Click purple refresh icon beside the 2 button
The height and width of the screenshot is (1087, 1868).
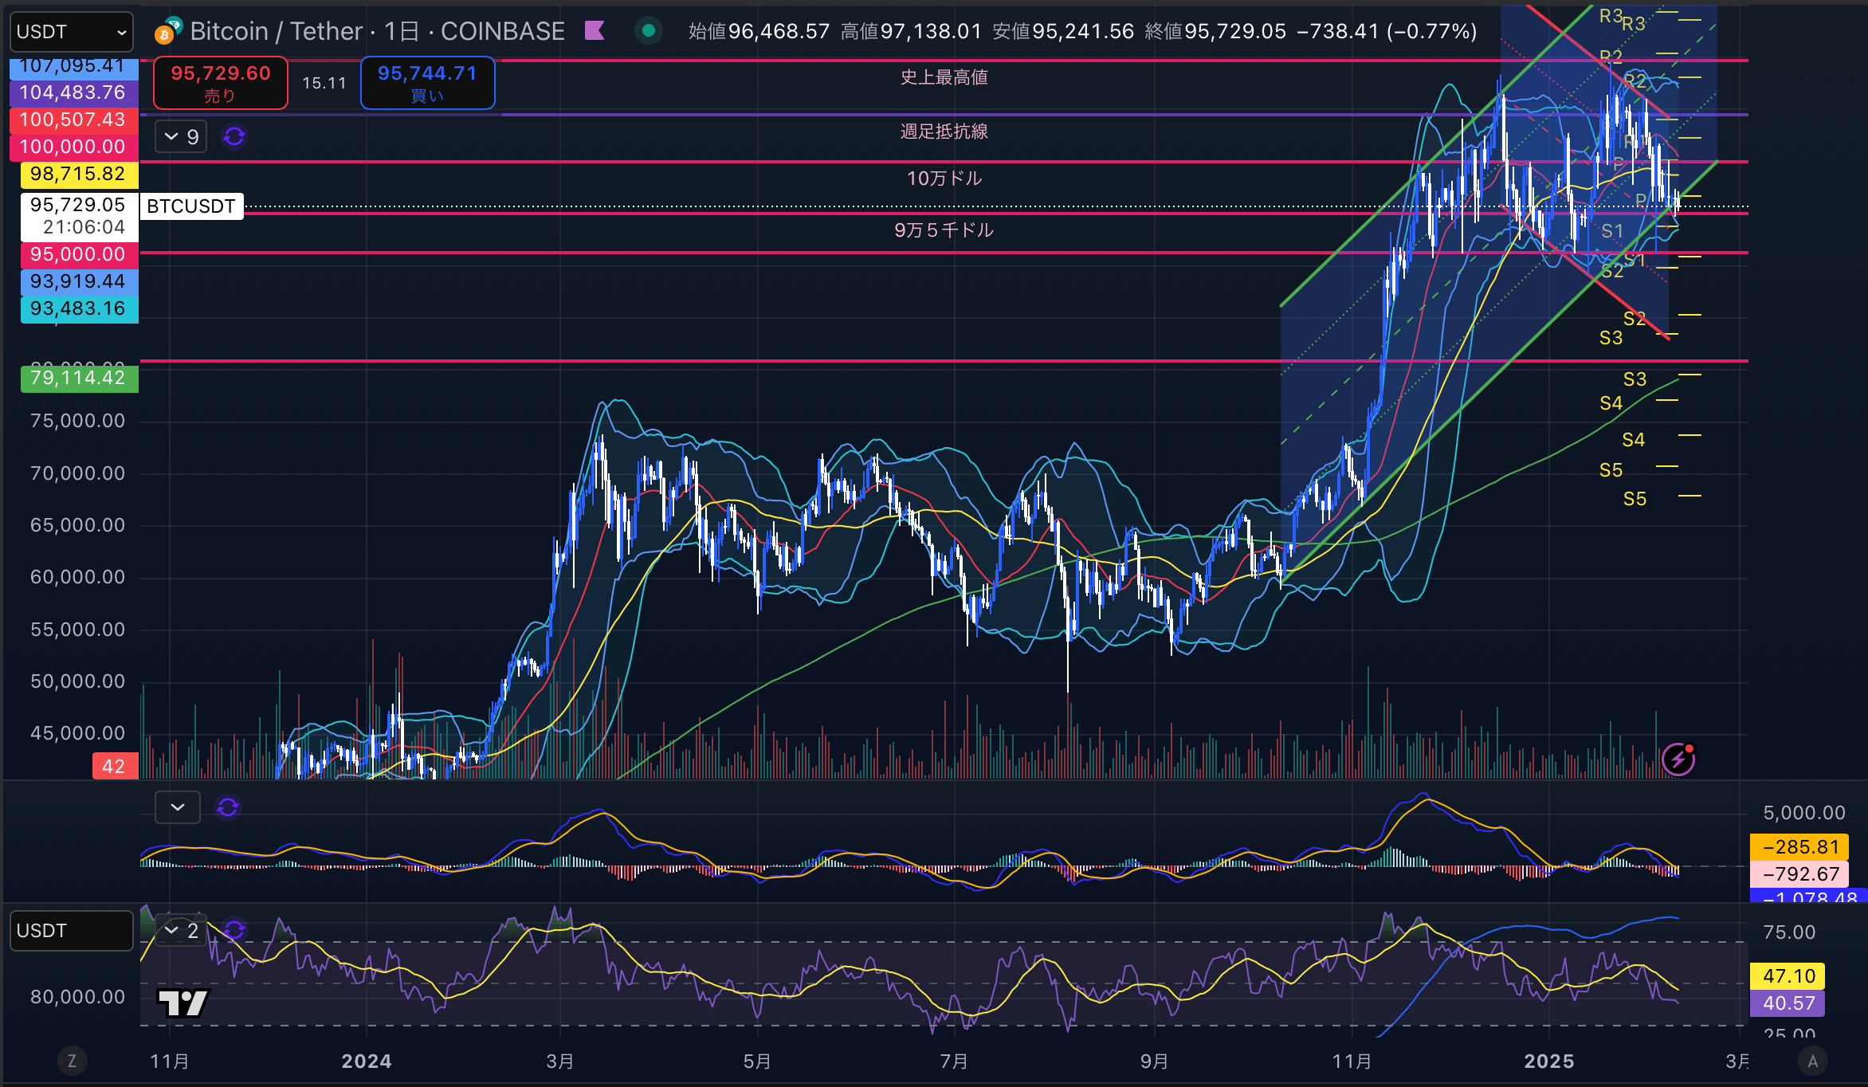(234, 930)
